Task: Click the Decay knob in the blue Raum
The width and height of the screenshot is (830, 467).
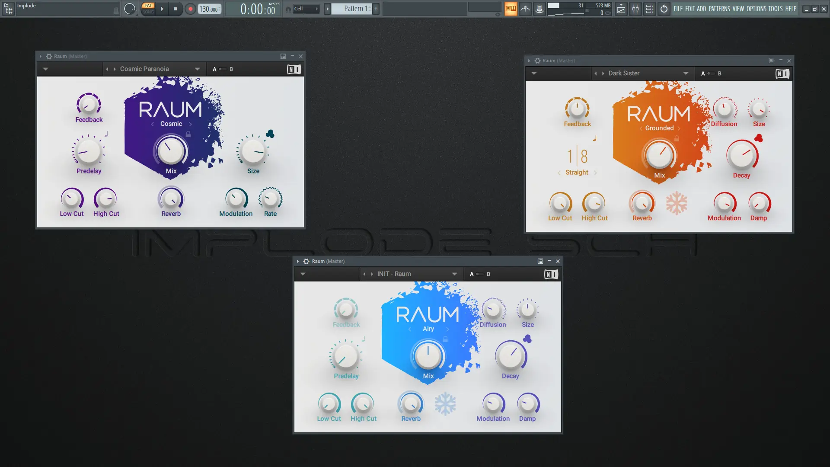Action: click(511, 356)
